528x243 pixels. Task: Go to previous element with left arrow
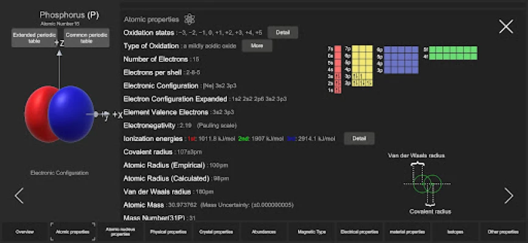[x=19, y=195]
